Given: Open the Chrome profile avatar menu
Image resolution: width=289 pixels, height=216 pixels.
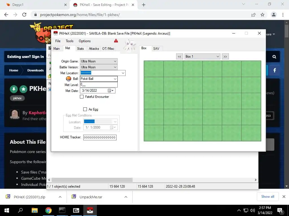Looking at the screenshot, I should tap(274, 15).
